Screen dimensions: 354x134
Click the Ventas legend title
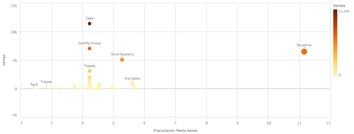pos(339,5)
